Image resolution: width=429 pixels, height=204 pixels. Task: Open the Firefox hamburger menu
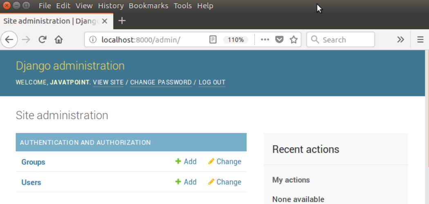pos(420,40)
